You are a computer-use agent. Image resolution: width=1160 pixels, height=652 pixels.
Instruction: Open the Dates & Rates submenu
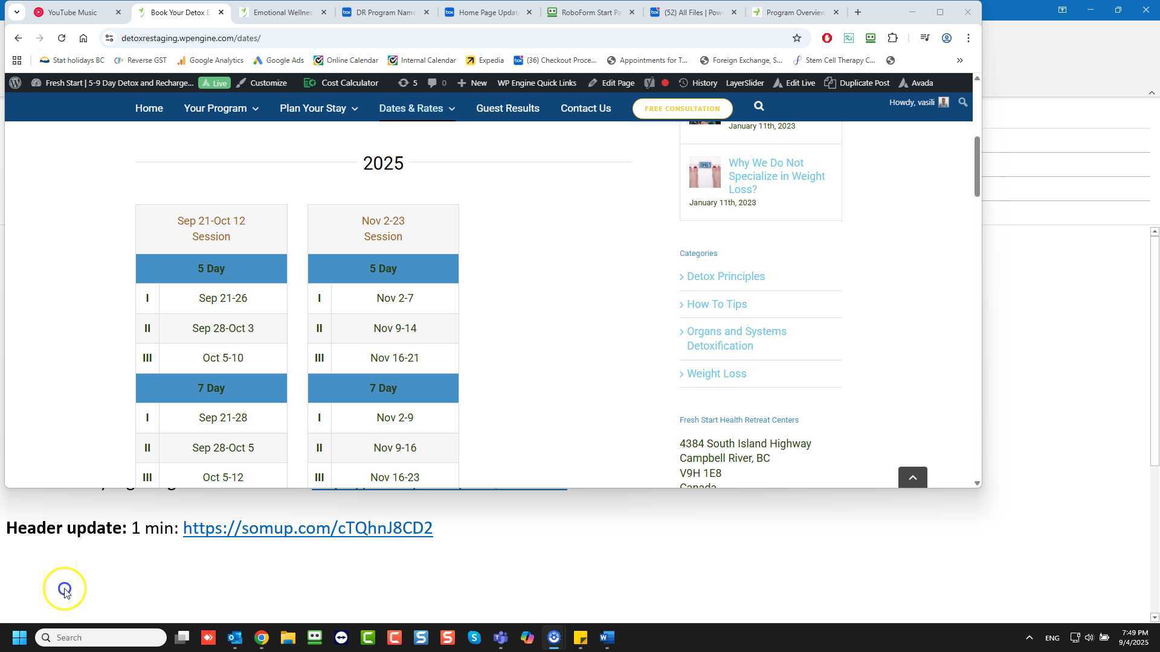(417, 109)
